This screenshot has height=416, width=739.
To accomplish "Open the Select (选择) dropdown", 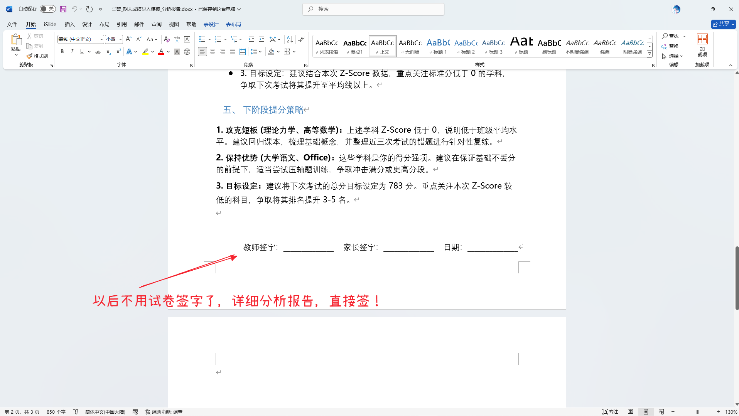I will coord(672,56).
